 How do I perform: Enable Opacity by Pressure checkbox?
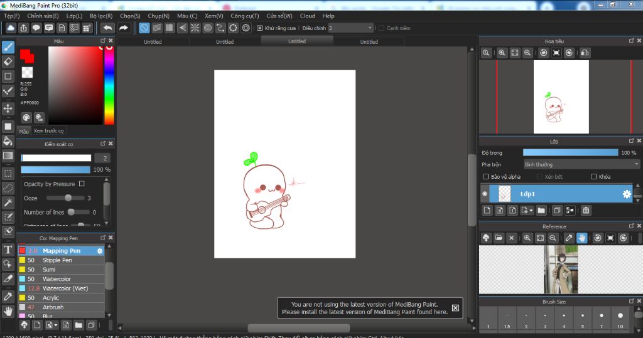pyautogui.click(x=82, y=184)
